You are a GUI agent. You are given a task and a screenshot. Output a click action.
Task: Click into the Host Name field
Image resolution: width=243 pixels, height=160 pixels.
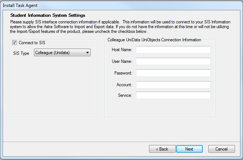click(173, 50)
